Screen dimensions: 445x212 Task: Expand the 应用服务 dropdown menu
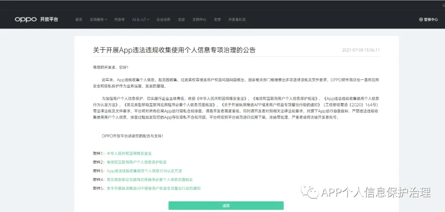point(98,20)
